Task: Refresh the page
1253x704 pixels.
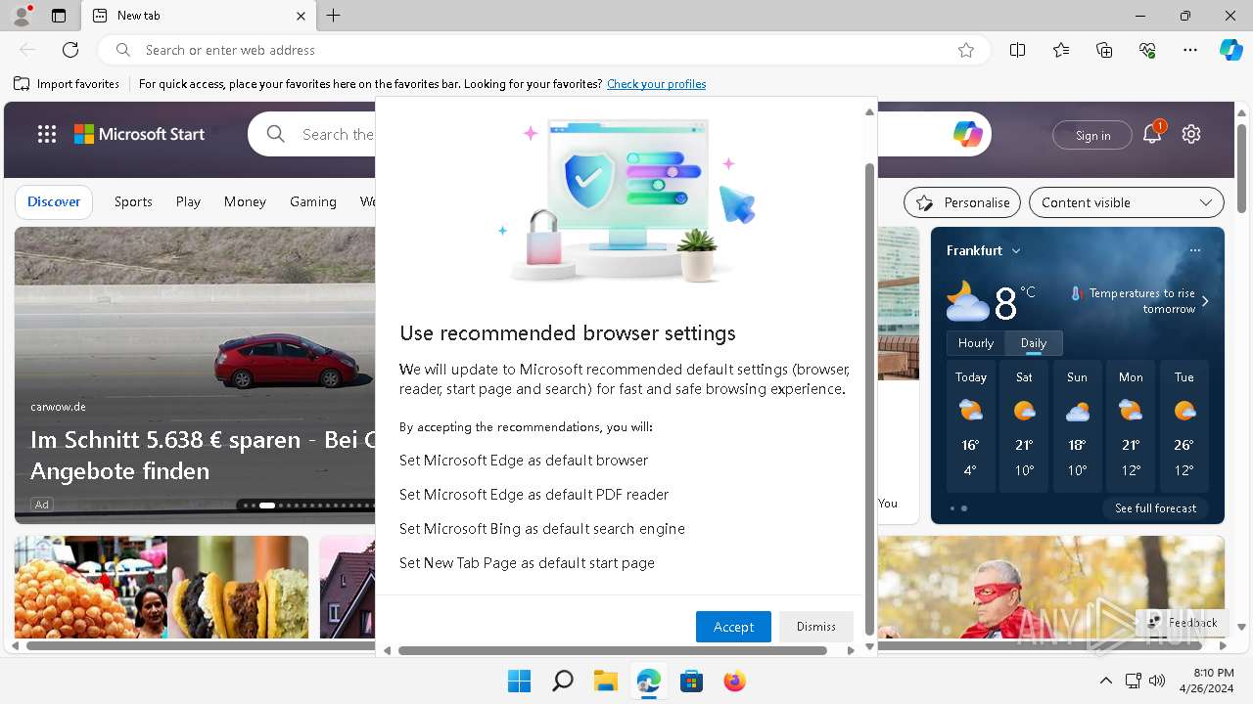Action: (x=70, y=50)
